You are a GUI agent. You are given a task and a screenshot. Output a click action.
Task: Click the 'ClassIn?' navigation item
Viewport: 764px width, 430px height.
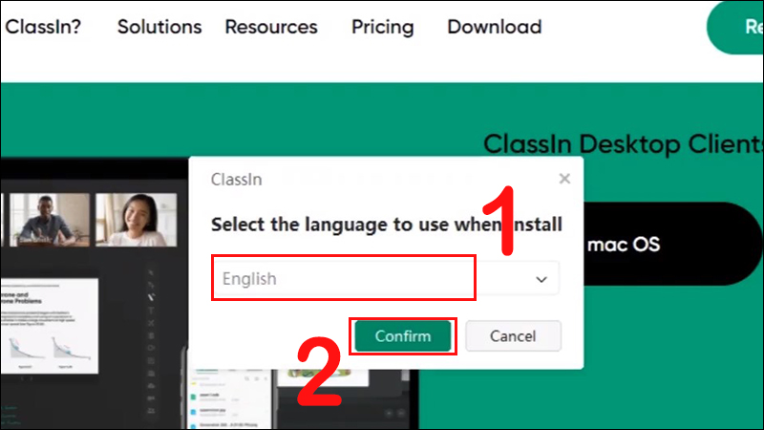pos(43,27)
